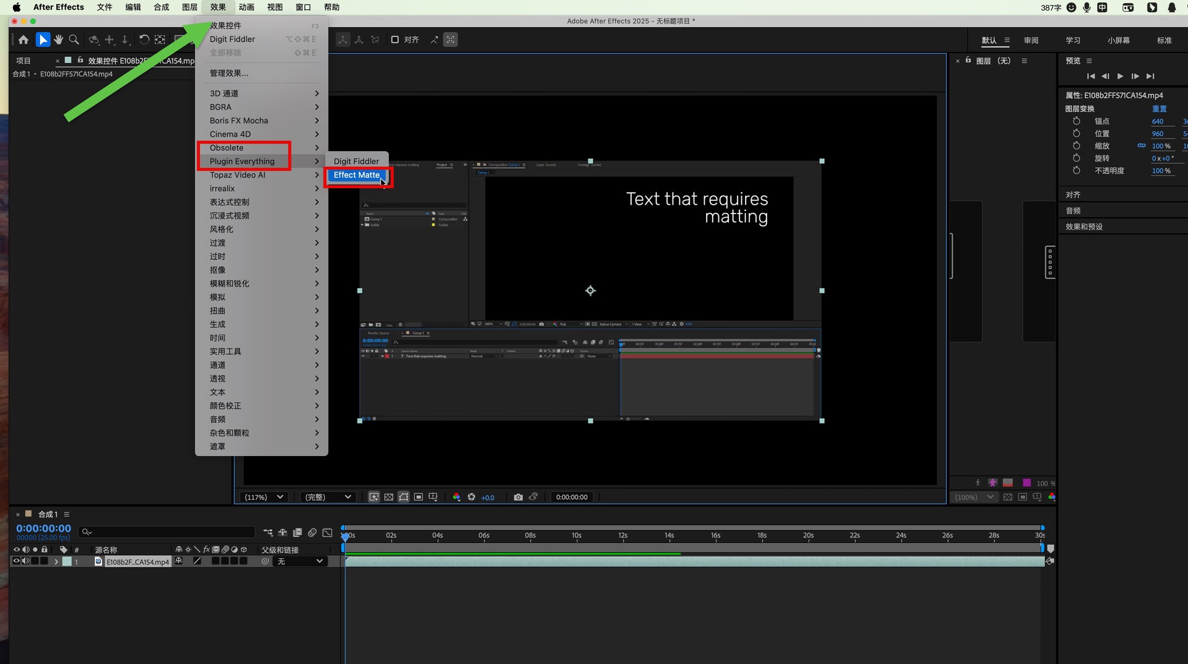Click the scale constrain proportions link icon
The image size is (1188, 664).
pyautogui.click(x=1141, y=146)
